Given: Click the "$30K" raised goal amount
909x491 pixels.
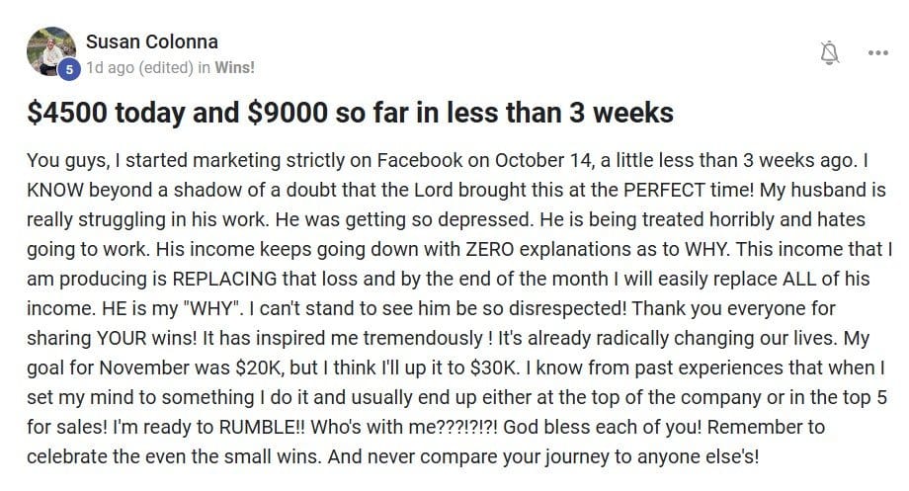Looking at the screenshot, I should 492,368.
